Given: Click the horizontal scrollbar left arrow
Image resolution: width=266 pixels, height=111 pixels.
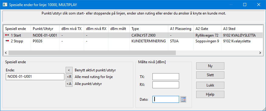Looking at the screenshot, I should click(6, 53).
